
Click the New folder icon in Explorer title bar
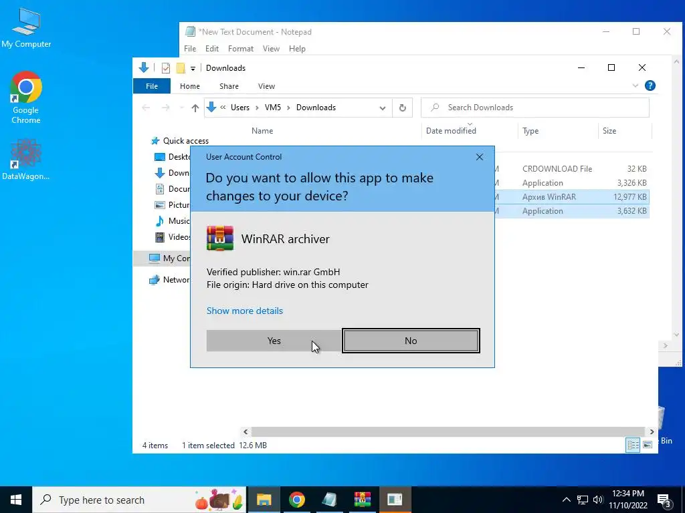[x=181, y=68]
